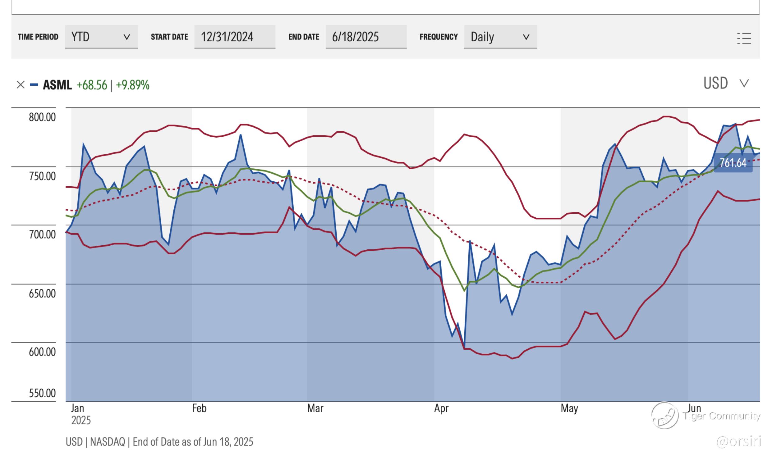Click the @orsiri watermark handle
The image size is (777, 459).
tap(738, 441)
